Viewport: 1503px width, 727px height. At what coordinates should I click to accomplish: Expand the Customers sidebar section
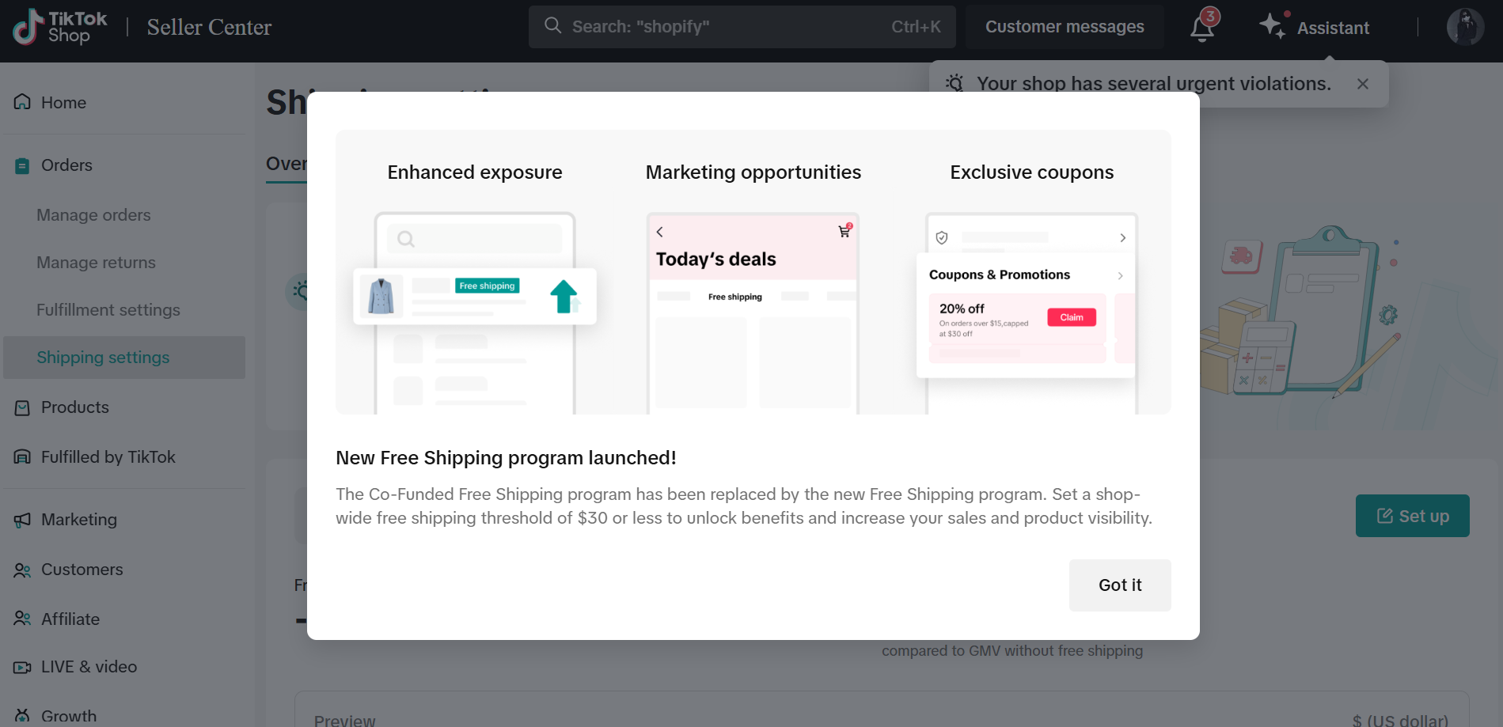pos(82,570)
